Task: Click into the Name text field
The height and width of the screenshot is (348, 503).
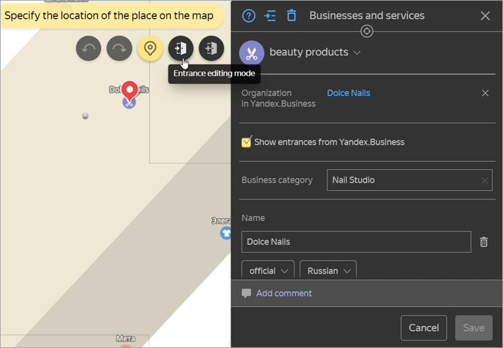Action: tap(355, 242)
